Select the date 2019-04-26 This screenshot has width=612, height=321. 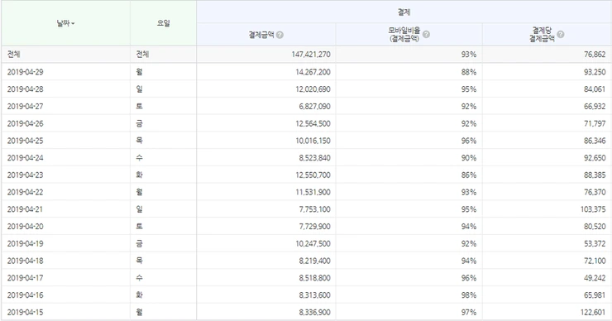coord(25,123)
